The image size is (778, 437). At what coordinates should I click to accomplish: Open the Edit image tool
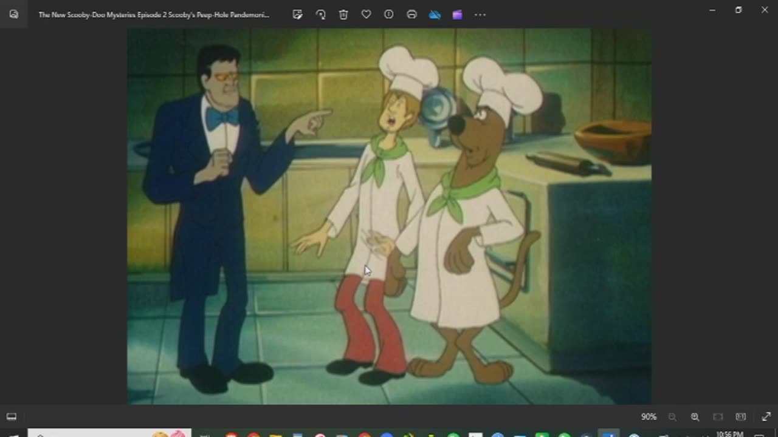(x=297, y=15)
